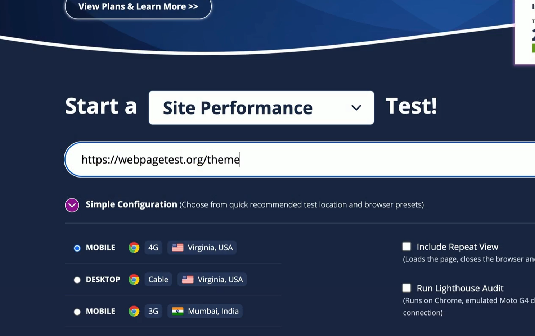Image resolution: width=535 pixels, height=336 pixels.
Task: Click the partially visible scorecard at top right
Action: [526, 32]
